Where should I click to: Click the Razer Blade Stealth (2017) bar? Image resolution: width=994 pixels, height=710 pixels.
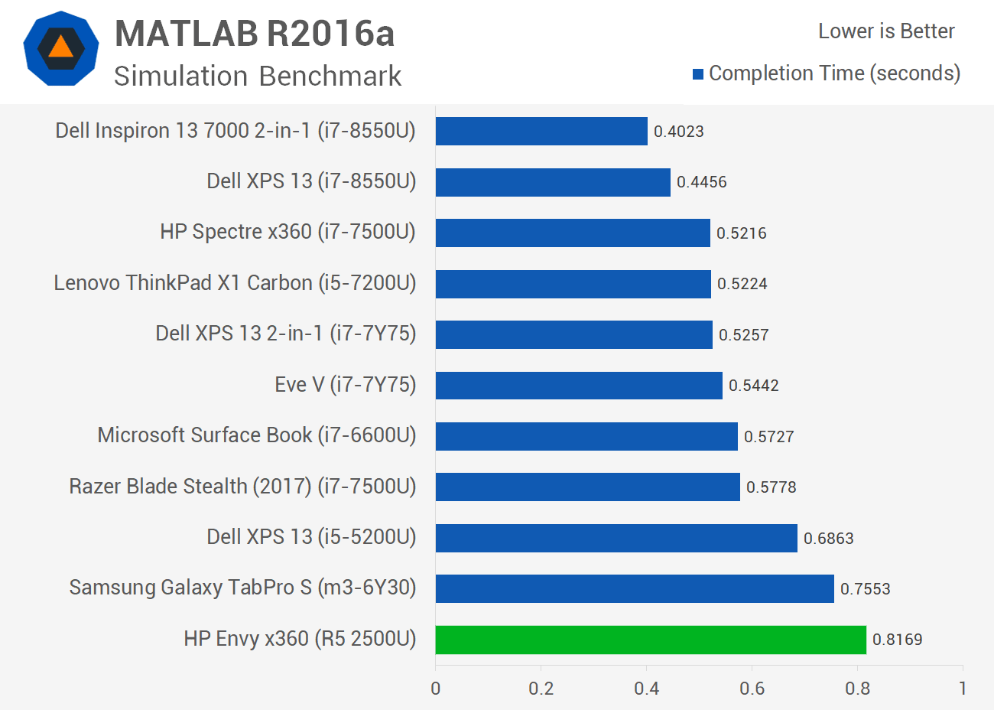(x=588, y=487)
